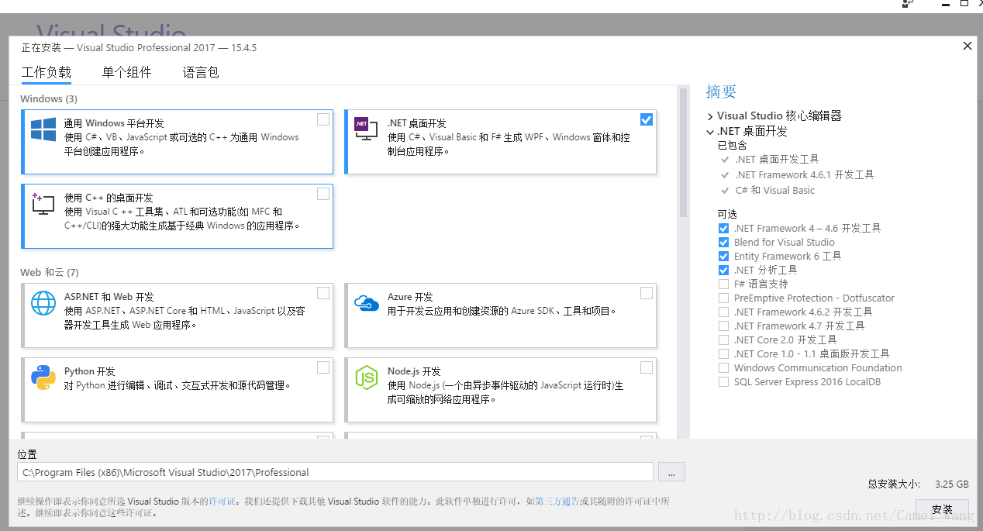Select the ASP.NET 和 Web 开发 card title
This screenshot has width=983, height=531.
point(109,297)
